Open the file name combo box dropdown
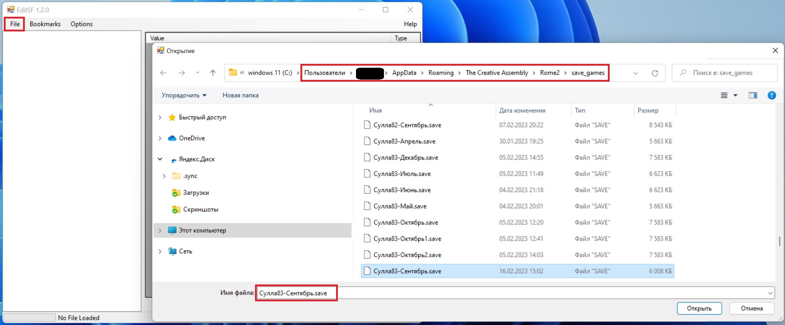This screenshot has width=785, height=325. 770,293
